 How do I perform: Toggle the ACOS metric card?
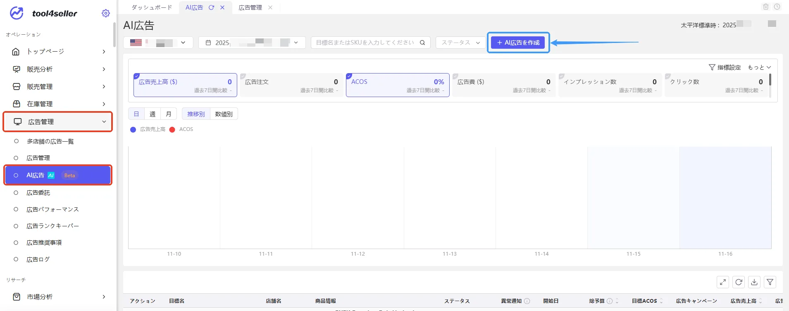[x=398, y=85]
